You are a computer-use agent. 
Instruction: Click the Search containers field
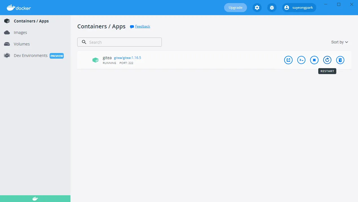(x=120, y=42)
